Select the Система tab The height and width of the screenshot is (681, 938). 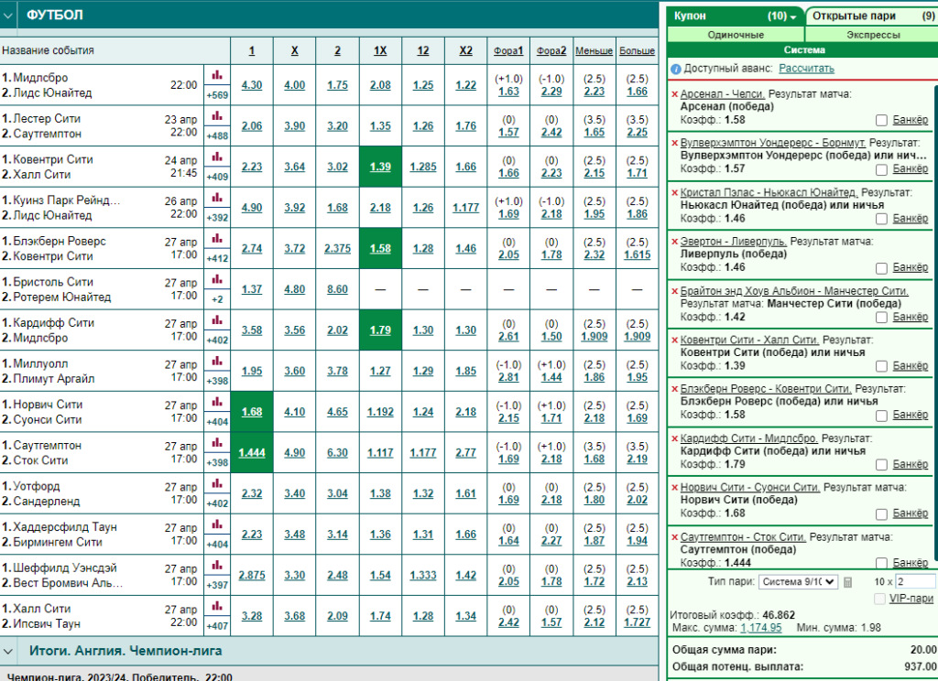804,50
